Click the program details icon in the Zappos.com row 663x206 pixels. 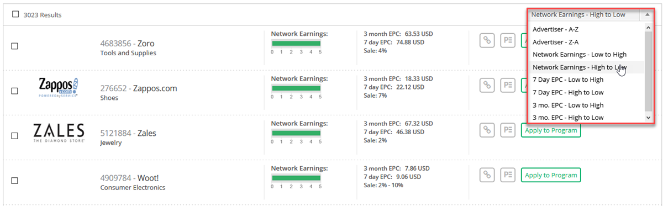tap(508, 85)
